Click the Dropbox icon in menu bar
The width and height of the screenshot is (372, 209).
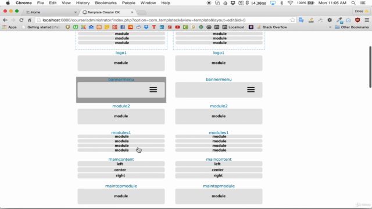point(233,3)
